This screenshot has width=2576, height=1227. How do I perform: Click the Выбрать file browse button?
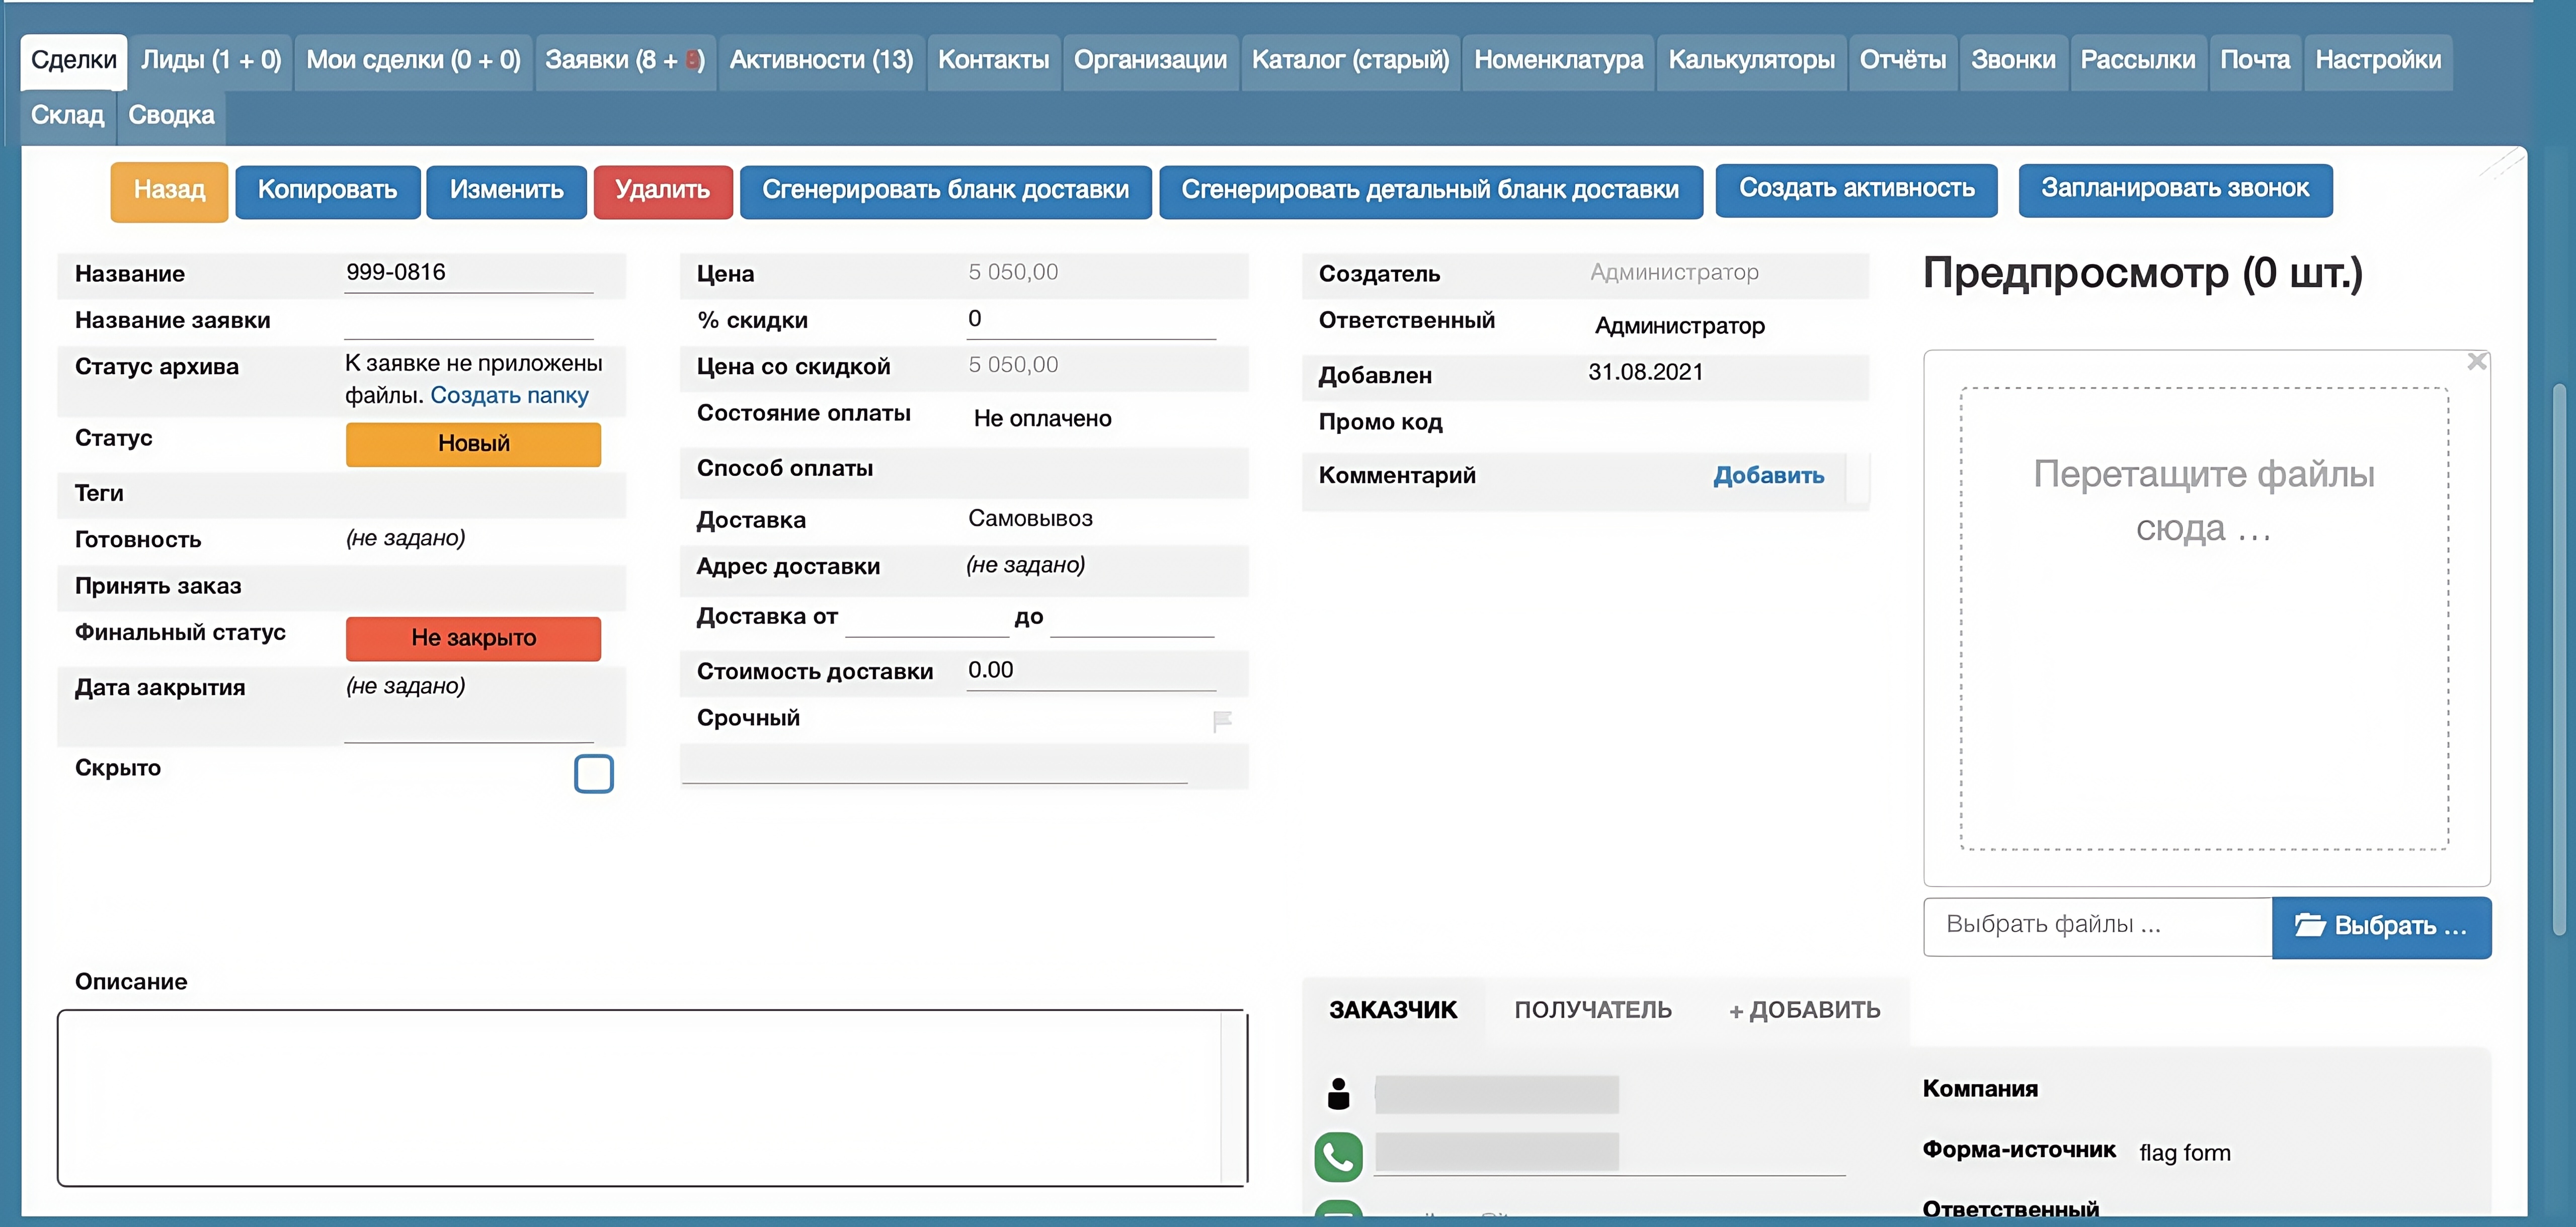[x=2381, y=927]
